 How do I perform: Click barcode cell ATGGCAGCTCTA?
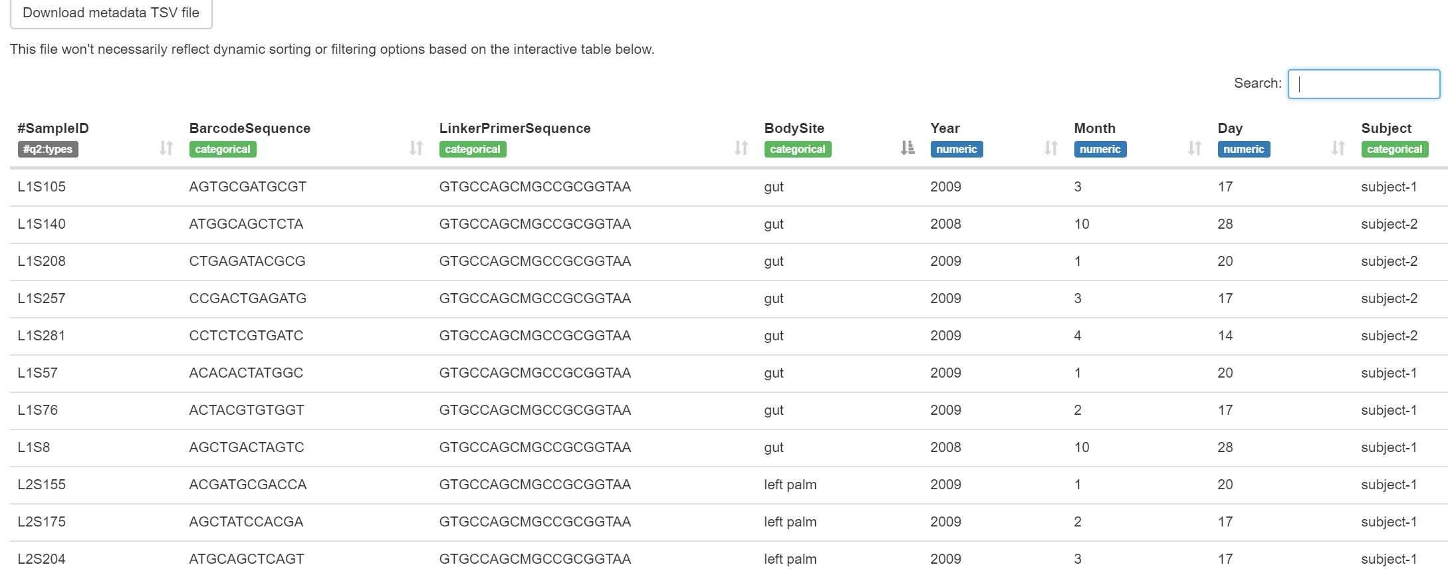point(246,224)
